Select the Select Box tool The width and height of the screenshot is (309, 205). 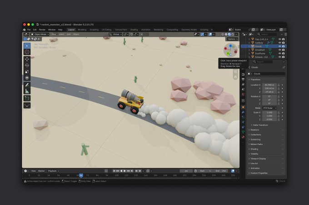point(27,46)
